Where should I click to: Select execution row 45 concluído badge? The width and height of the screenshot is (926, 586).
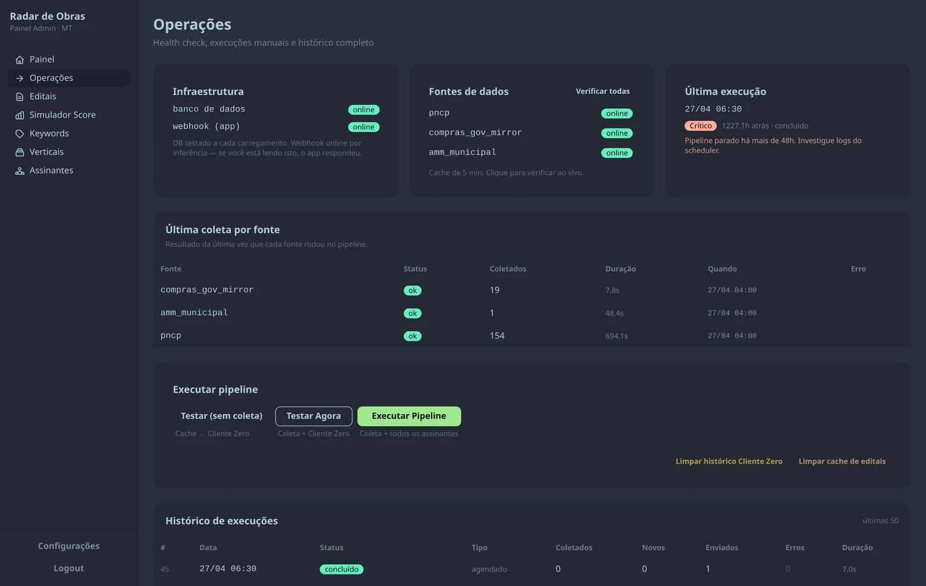(x=341, y=569)
